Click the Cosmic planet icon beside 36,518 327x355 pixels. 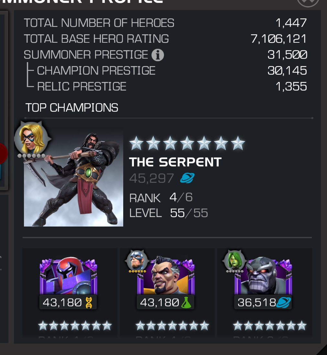(x=284, y=303)
